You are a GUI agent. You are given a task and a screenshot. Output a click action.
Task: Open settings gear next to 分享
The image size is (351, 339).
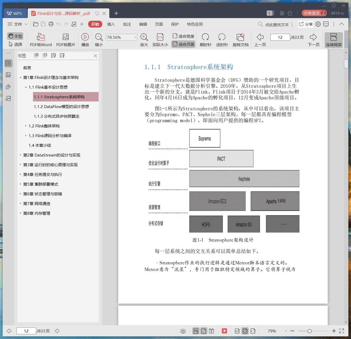[x=318, y=24]
